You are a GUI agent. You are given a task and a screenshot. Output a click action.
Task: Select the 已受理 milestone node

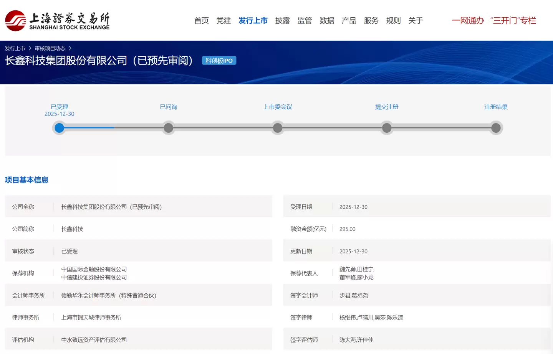click(x=59, y=128)
